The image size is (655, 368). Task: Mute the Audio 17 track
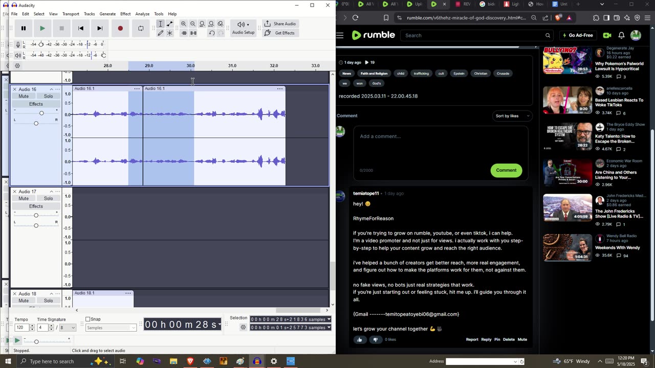tap(24, 198)
